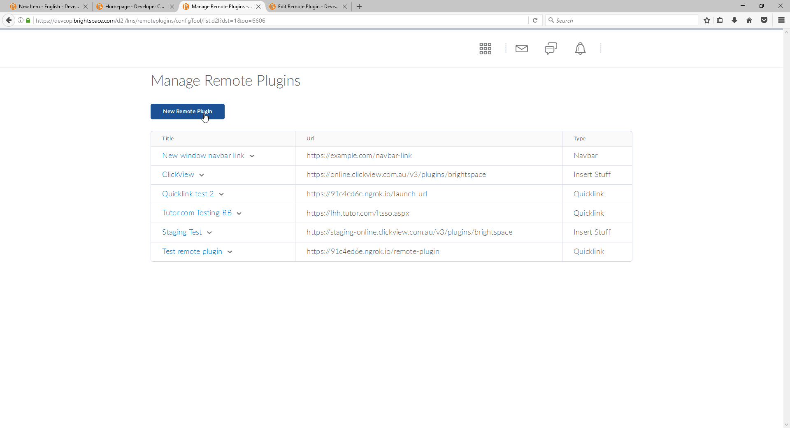This screenshot has width=790, height=428.
Task: Bookmark this page with the star icon
Action: pyautogui.click(x=707, y=20)
